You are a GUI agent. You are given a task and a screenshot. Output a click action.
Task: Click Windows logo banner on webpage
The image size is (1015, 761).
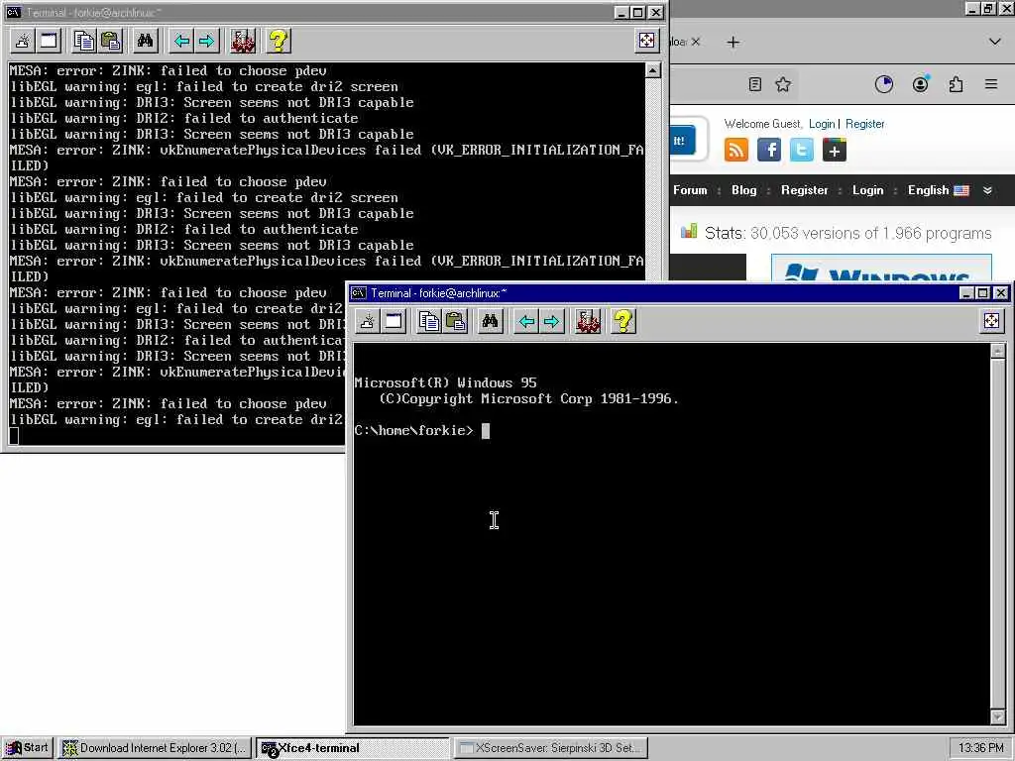point(881,268)
